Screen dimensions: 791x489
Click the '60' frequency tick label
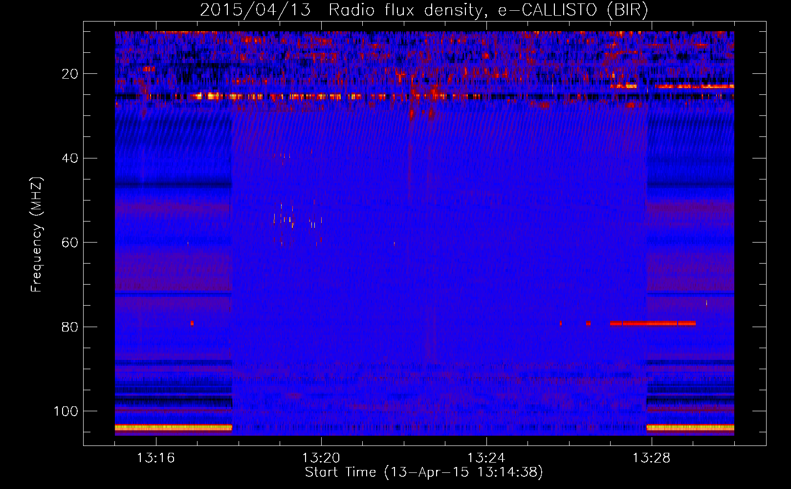pyautogui.click(x=70, y=243)
